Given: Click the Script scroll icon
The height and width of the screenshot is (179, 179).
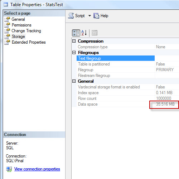Looking at the screenshot, I should click(x=71, y=16).
